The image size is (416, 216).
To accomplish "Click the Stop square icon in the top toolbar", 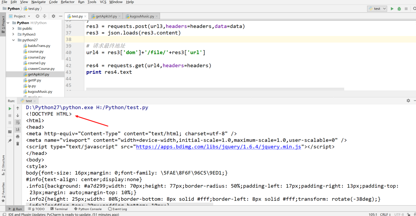I will 406,9.
